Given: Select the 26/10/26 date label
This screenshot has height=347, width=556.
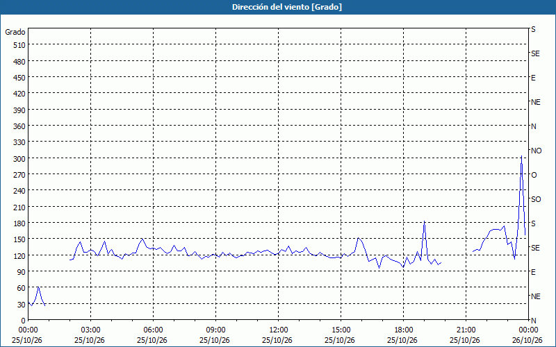Looking at the screenshot, I should pos(528,340).
